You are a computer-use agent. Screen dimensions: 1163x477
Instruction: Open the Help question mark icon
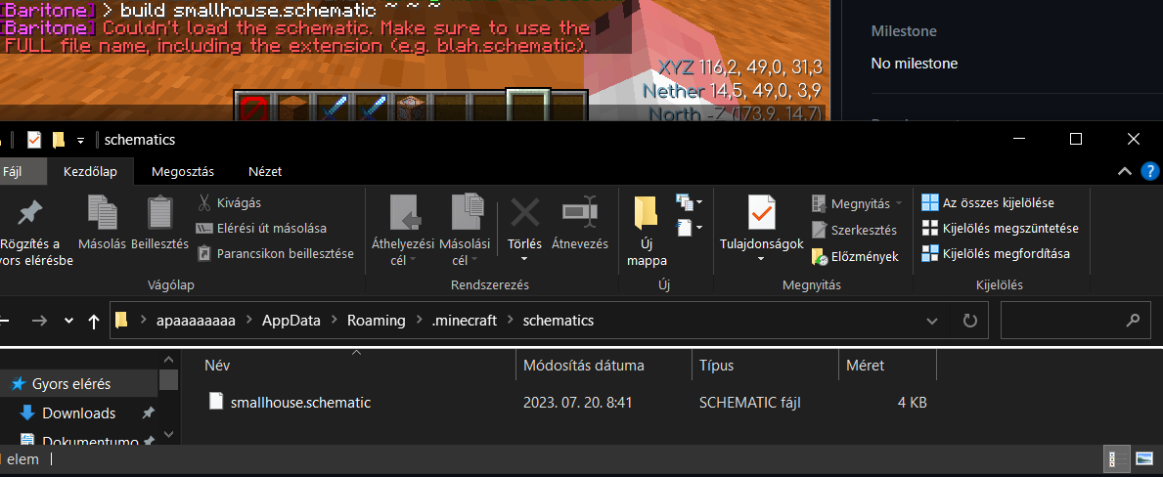(x=1149, y=171)
